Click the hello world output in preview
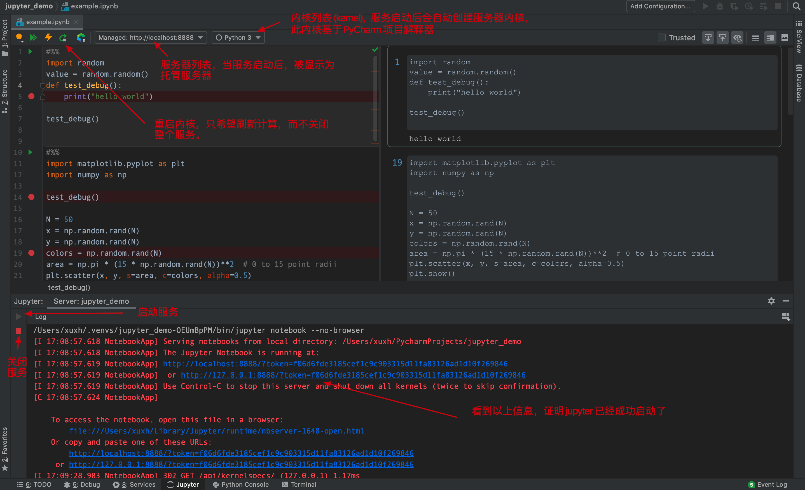 pos(435,139)
